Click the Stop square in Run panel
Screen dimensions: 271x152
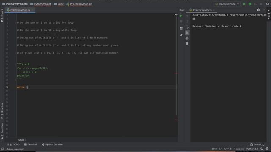pos(181,22)
